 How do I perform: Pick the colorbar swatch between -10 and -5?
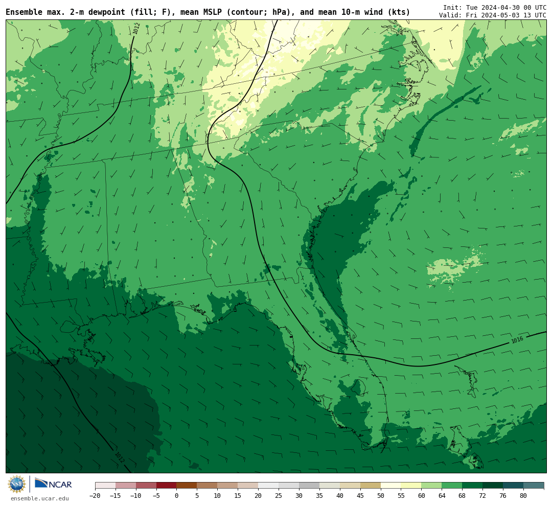point(146,486)
